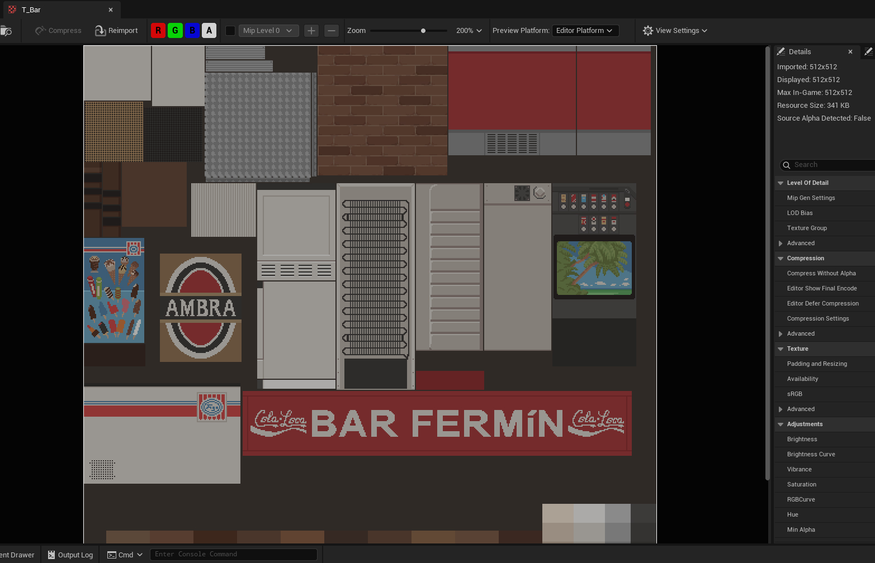The width and height of the screenshot is (875, 563).
Task: Open the Output Log panel
Action: 70,555
